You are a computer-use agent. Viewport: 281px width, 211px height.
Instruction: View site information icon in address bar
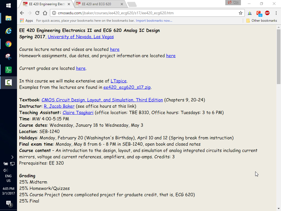click(x=54, y=13)
